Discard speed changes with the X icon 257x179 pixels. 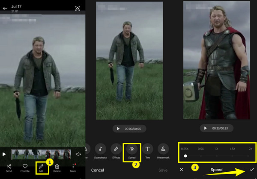181,170
